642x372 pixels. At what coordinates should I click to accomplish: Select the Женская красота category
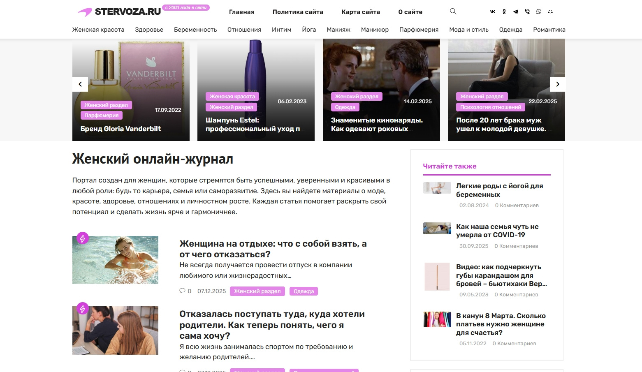pyautogui.click(x=98, y=30)
